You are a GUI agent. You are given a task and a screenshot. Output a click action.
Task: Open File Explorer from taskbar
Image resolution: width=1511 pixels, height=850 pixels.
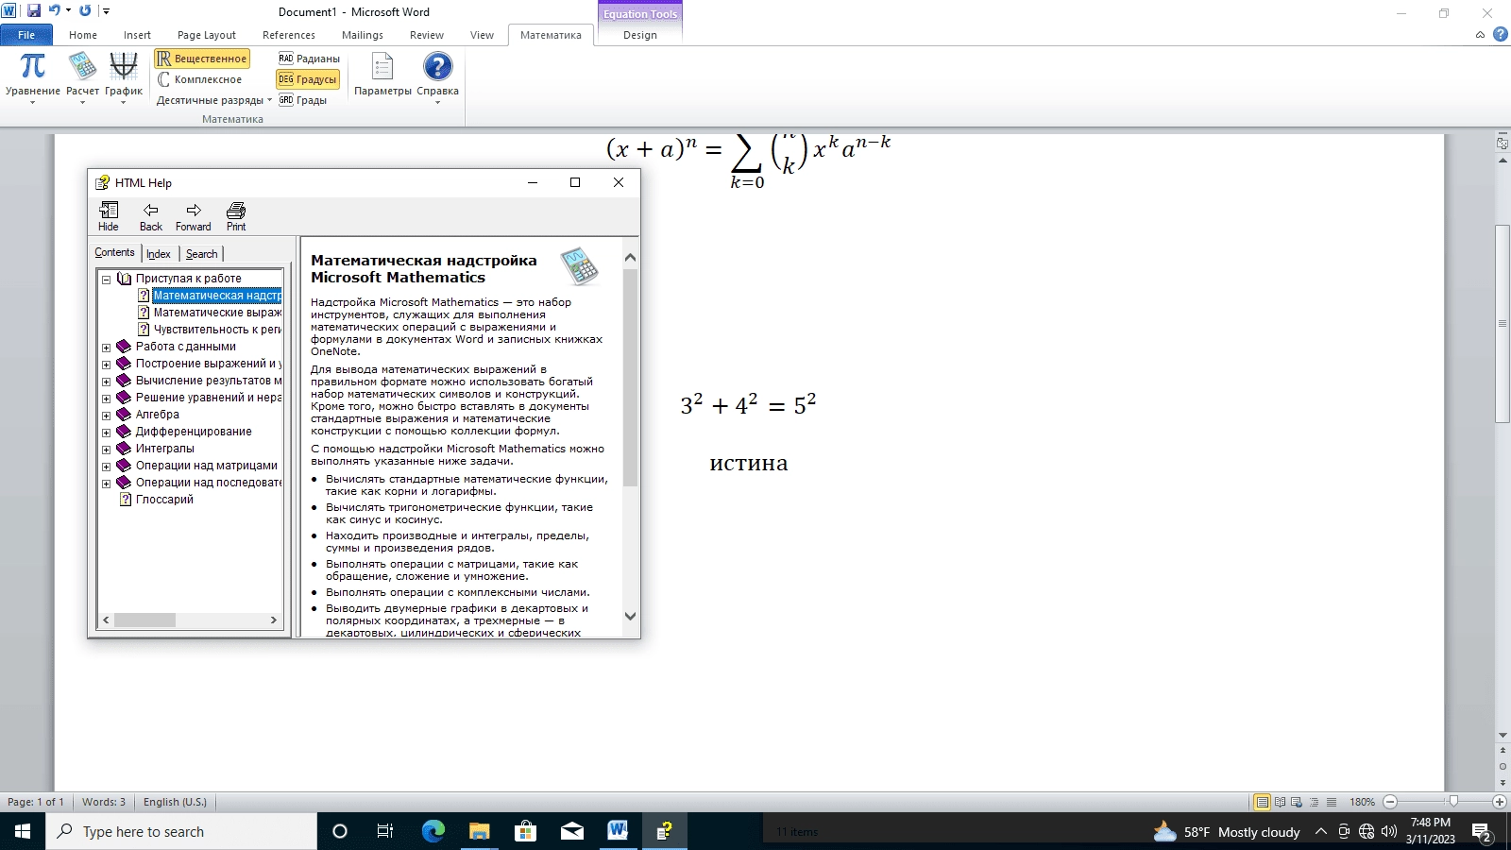pos(479,831)
